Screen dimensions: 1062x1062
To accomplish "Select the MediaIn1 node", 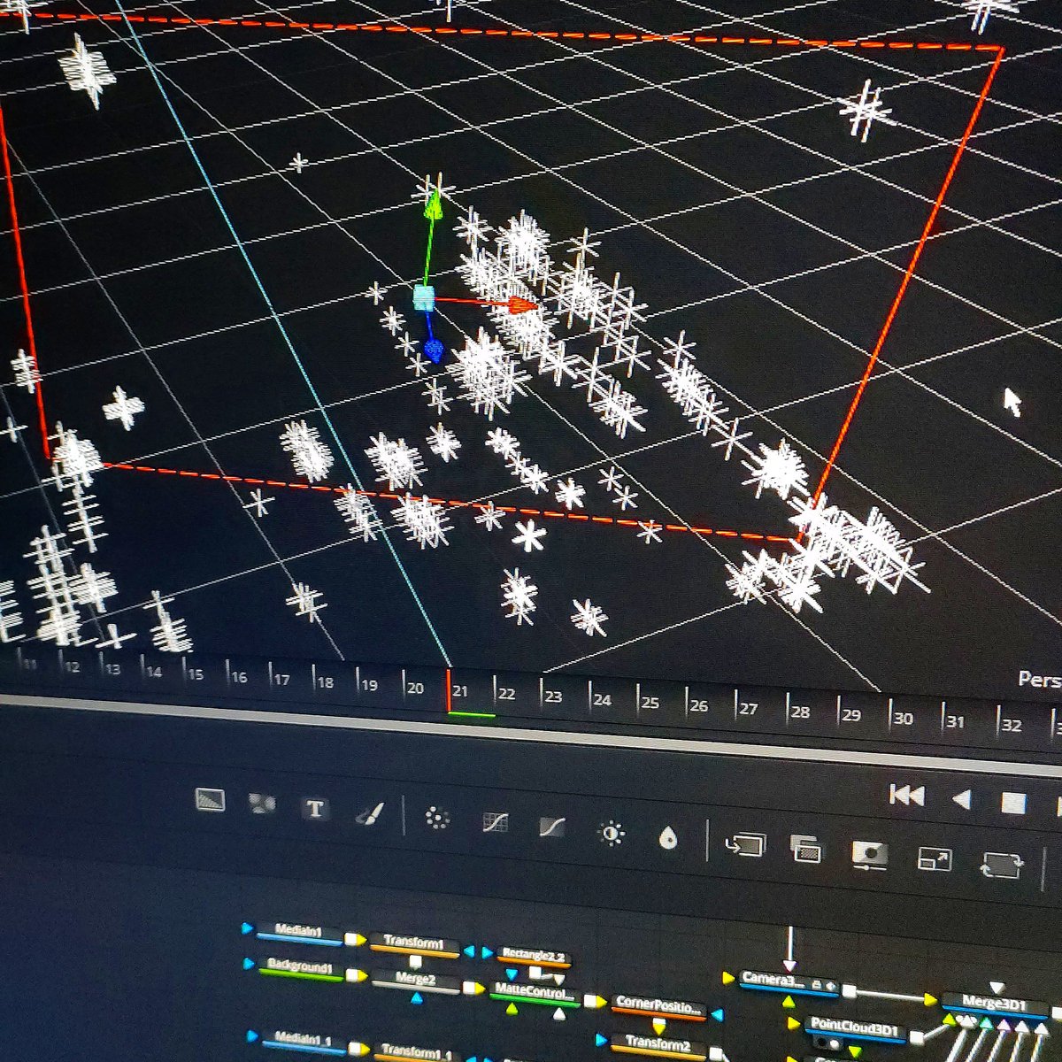I will tap(299, 935).
